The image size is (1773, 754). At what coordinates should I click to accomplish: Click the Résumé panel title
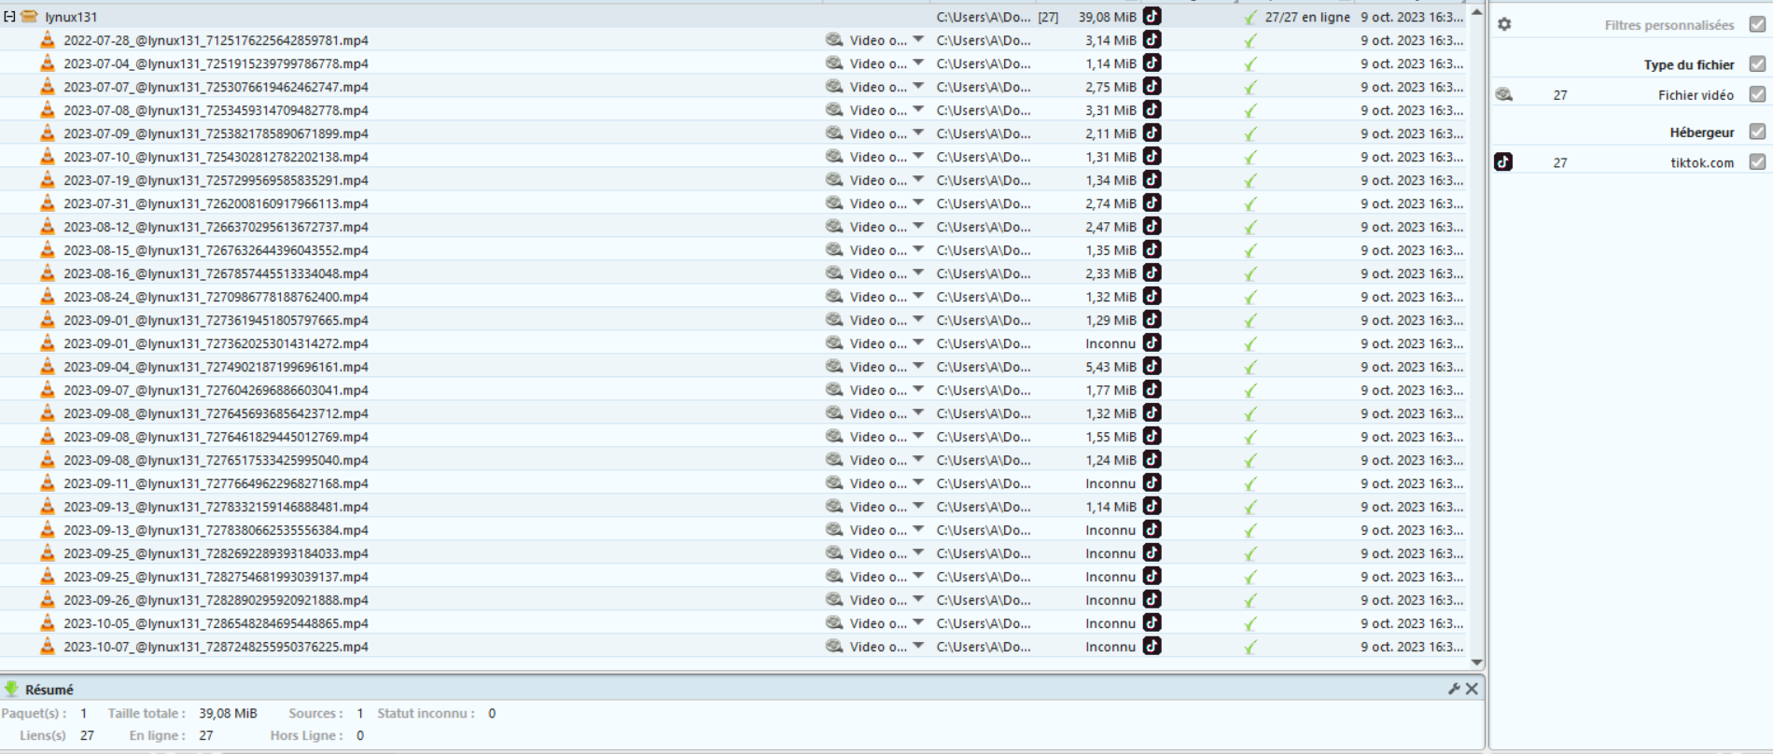[x=49, y=690]
